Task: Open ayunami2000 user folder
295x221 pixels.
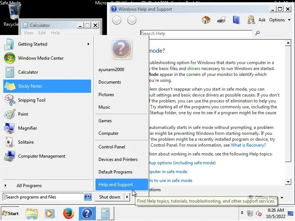Action: tap(122, 70)
